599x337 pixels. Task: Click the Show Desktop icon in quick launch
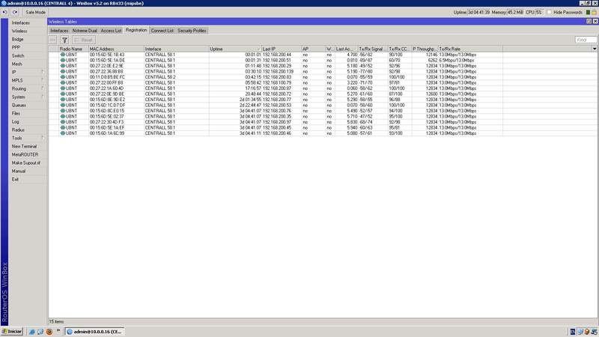tap(40, 332)
